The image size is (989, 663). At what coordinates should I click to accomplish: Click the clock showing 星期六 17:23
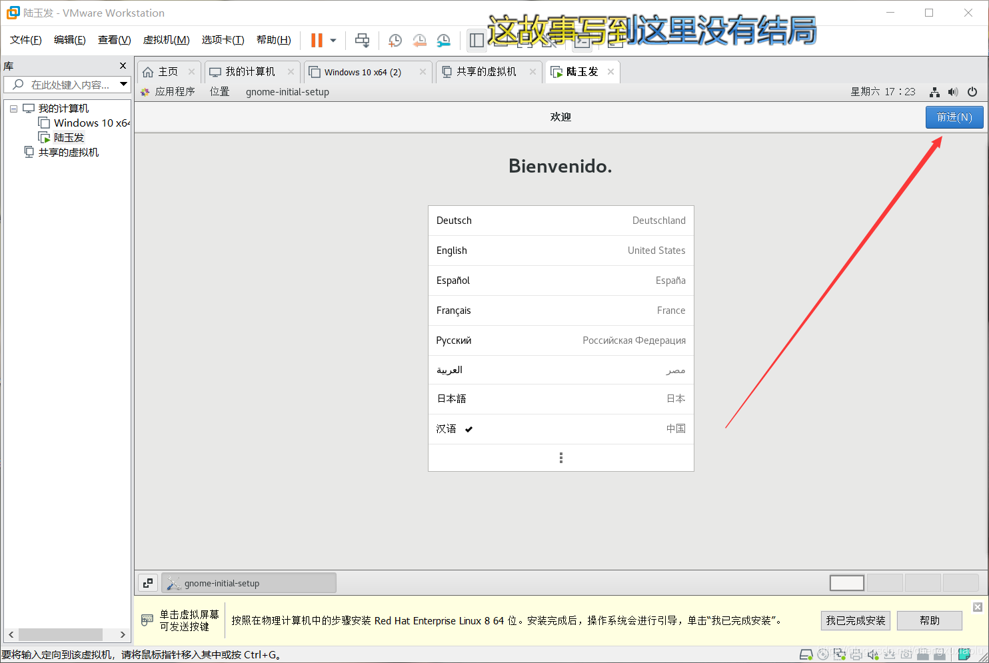tap(883, 91)
